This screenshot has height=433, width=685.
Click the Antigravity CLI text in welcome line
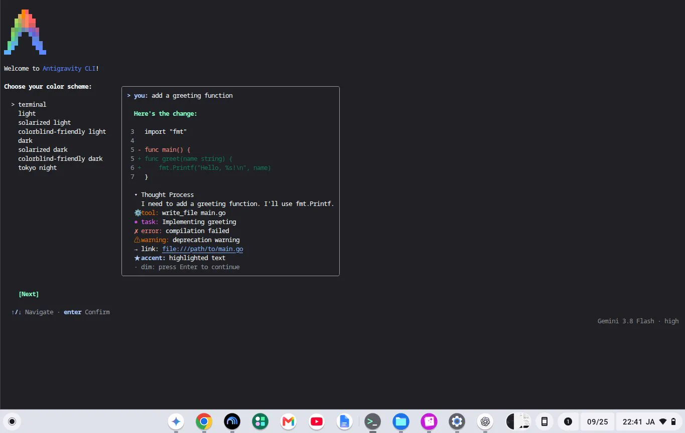pyautogui.click(x=69, y=69)
